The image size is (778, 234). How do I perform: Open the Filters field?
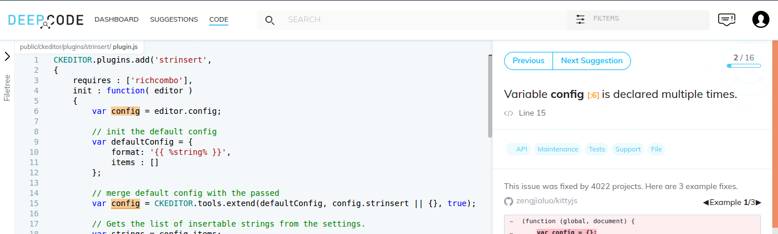tap(638, 19)
